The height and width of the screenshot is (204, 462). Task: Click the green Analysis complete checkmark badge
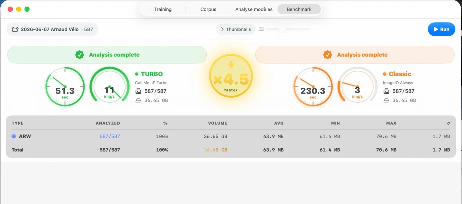(x=80, y=55)
